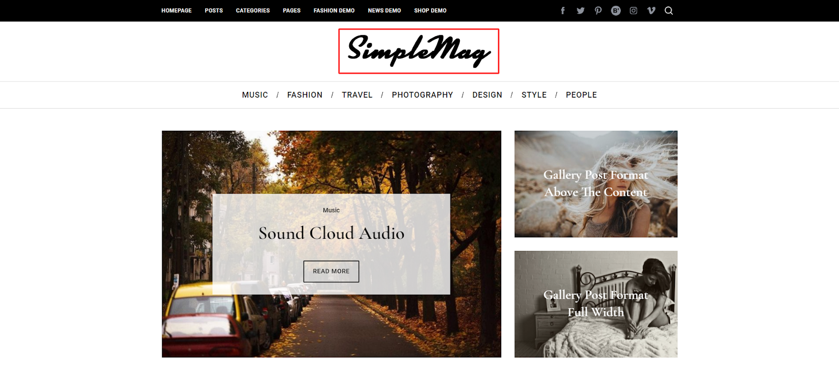
Task: Open the Photography category
Action: pyautogui.click(x=422, y=95)
